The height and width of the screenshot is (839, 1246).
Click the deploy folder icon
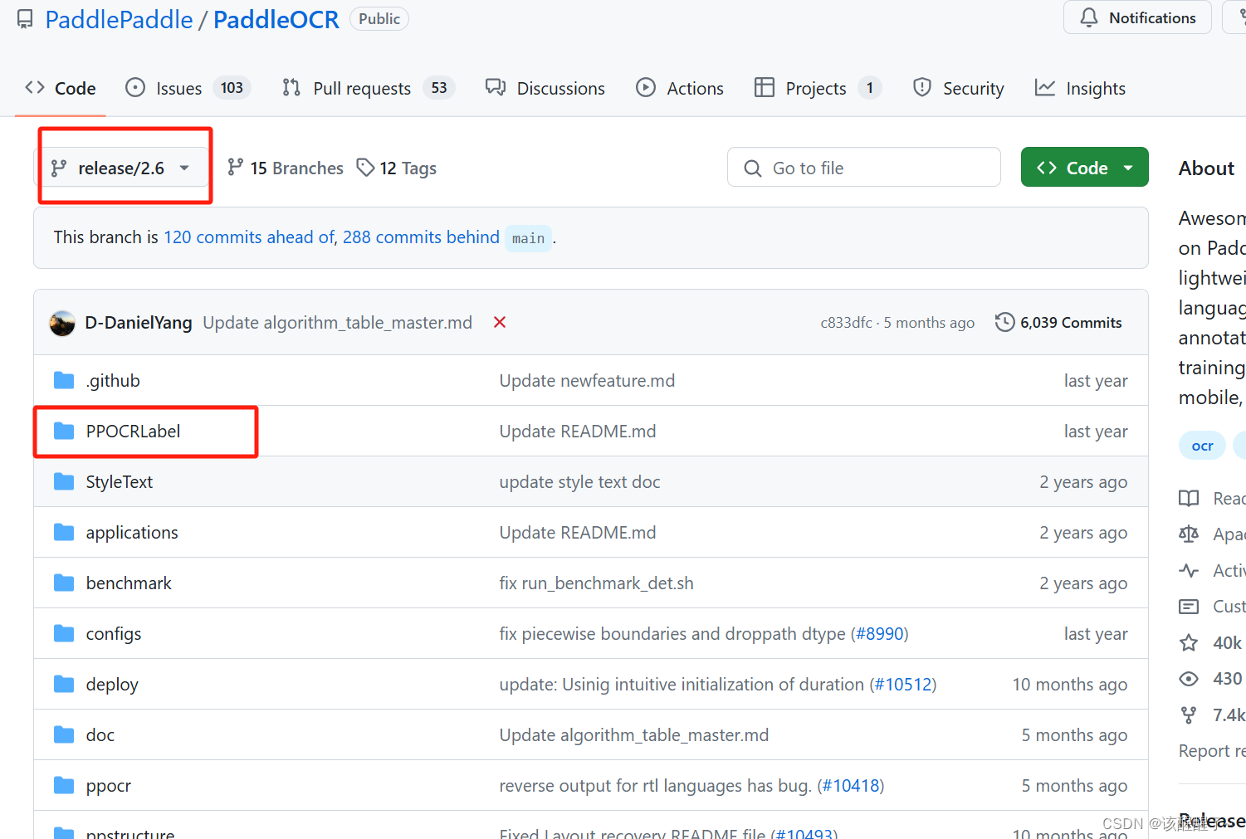click(64, 684)
